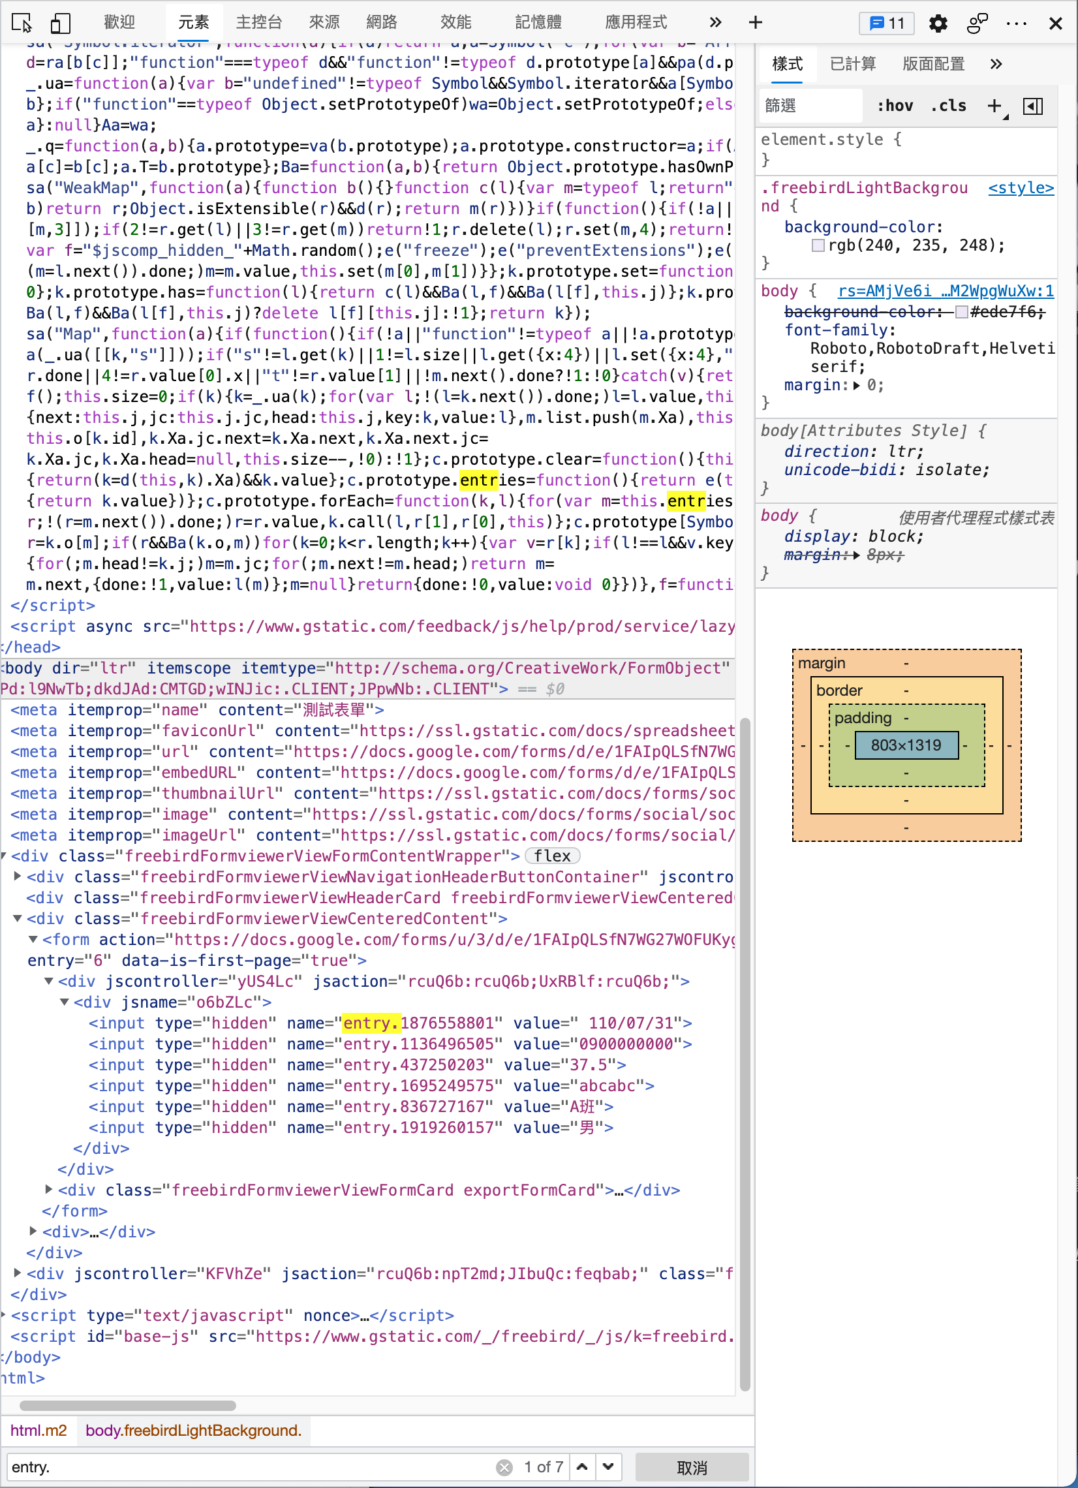This screenshot has height=1488, width=1078.
Task: Expand the jscontroller KFVhZe div
Action: point(18,1273)
